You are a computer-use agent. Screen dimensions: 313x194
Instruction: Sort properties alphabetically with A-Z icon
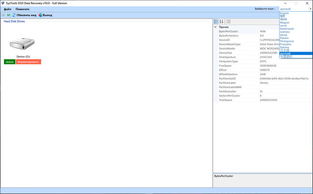(x=222, y=21)
